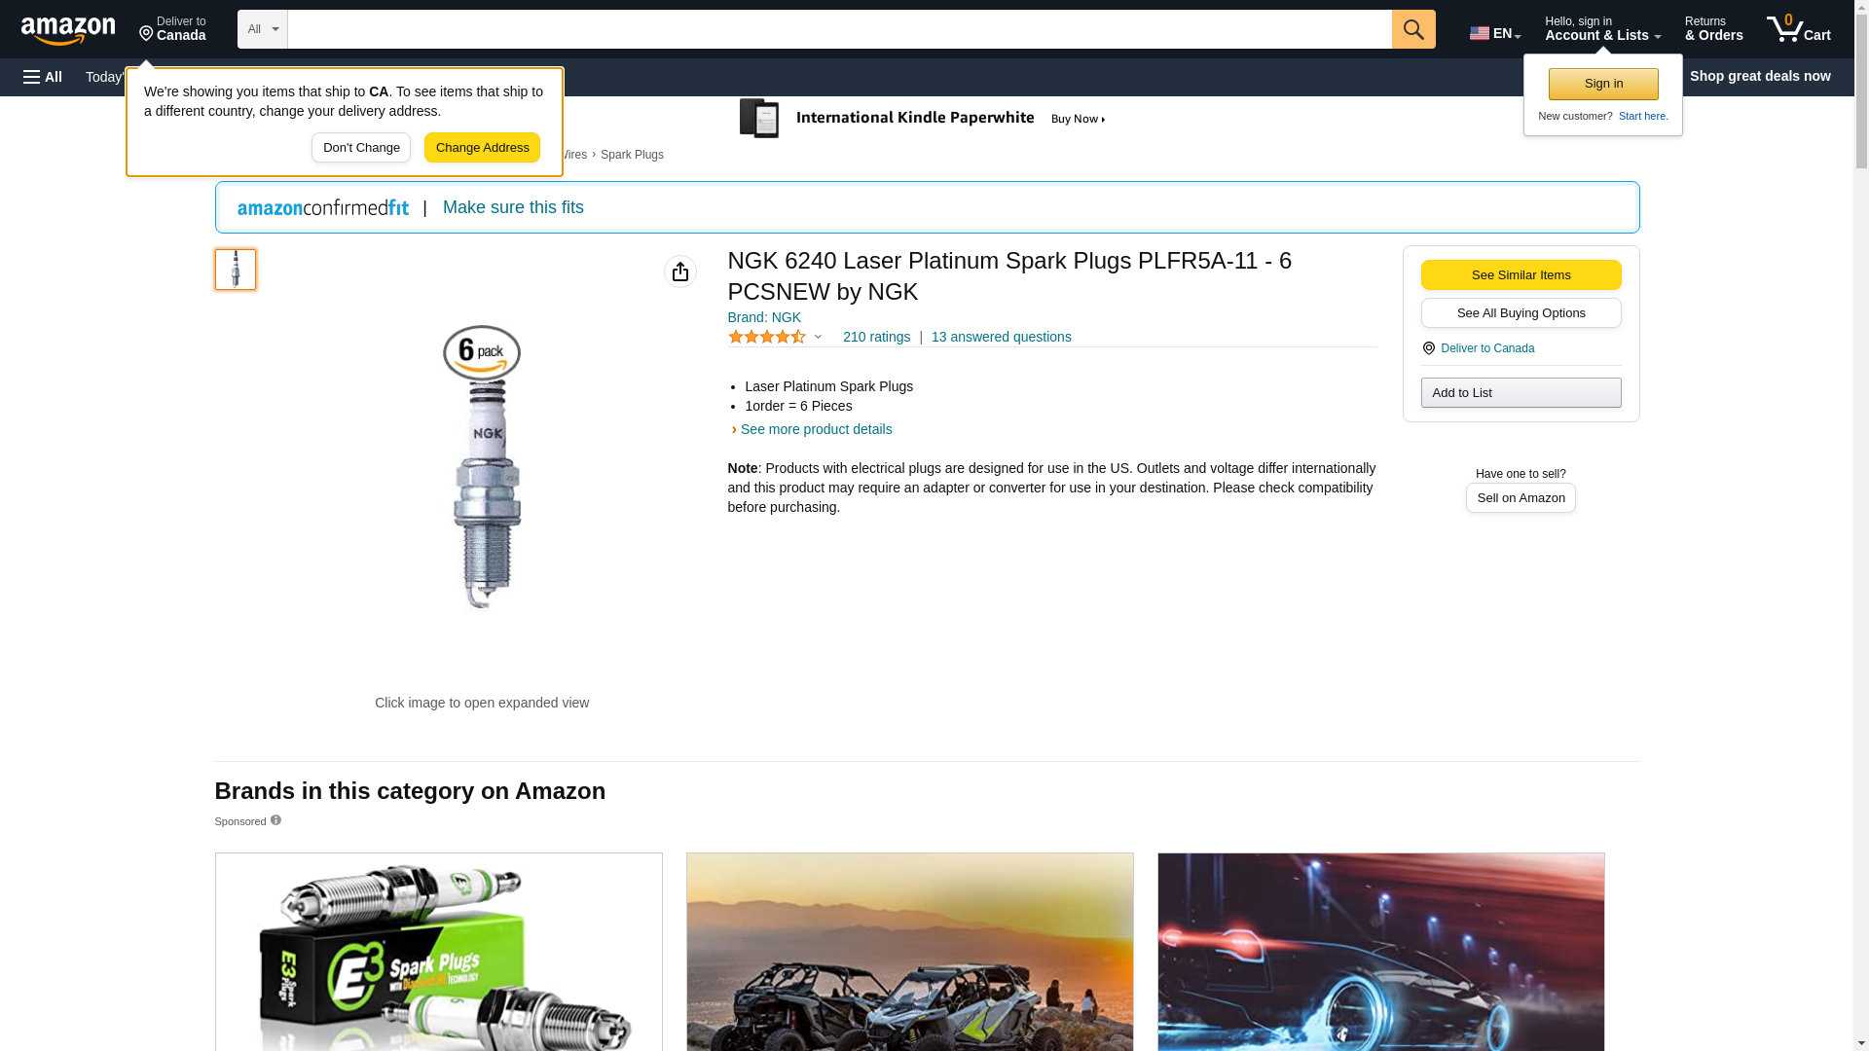
Task: Click Don't Change in delivery popup
Action: click(360, 148)
